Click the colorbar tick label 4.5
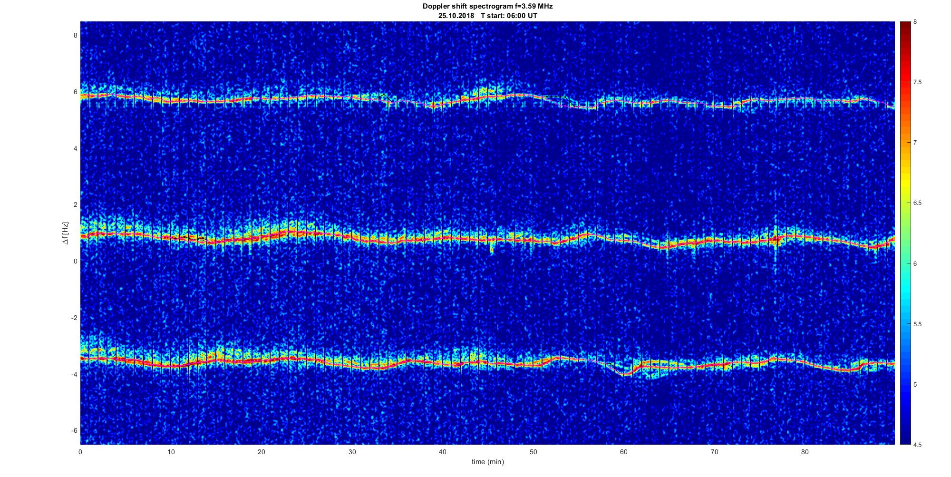Image resolution: width=951 pixels, height=477 pixels. [x=917, y=445]
